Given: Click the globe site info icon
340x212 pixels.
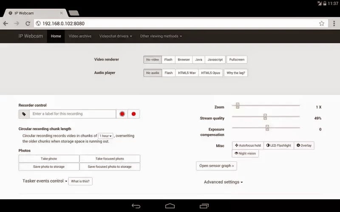Looking at the screenshot, I should (x=38, y=23).
